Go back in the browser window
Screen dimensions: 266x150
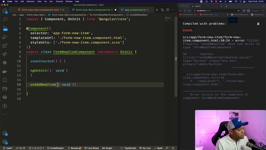[x=180, y=10]
